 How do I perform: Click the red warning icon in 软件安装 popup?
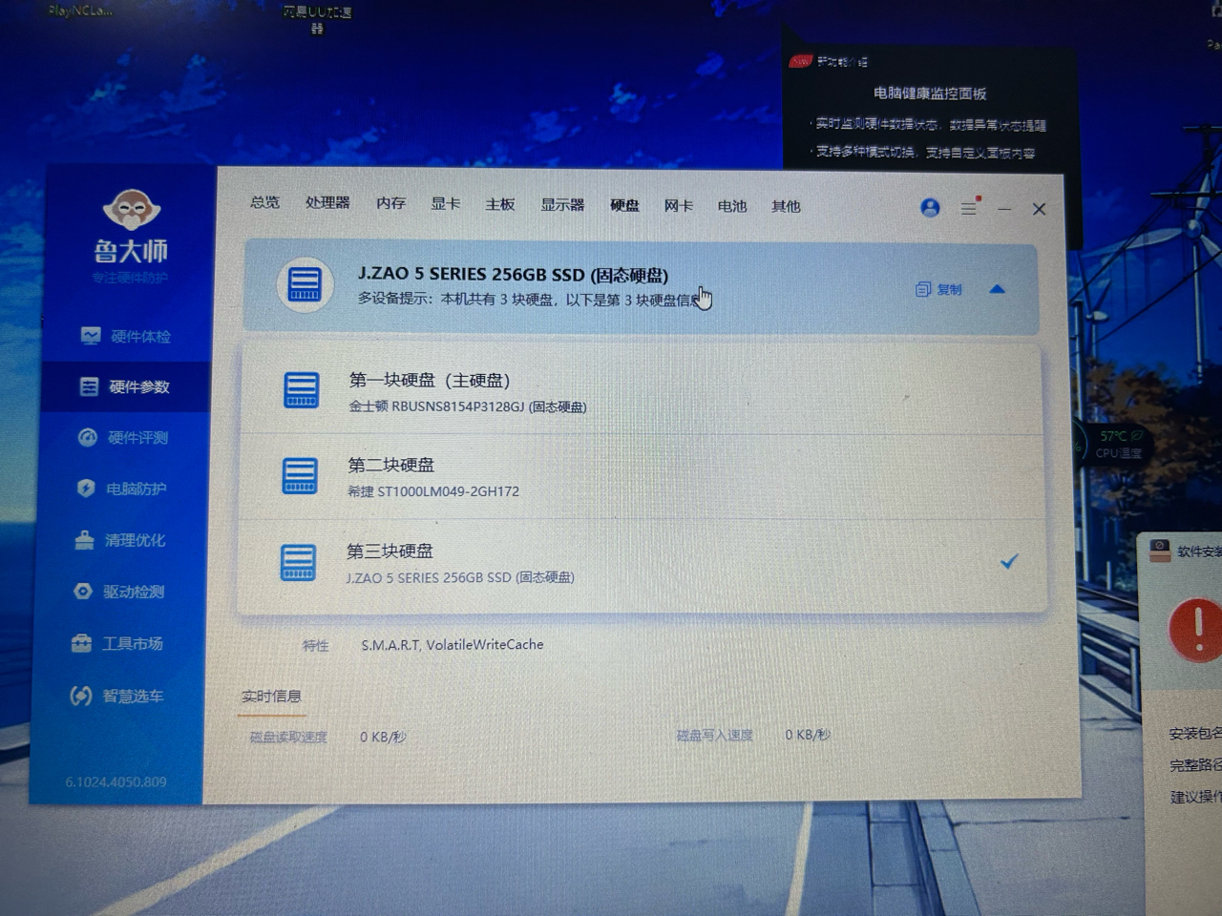point(1196,629)
